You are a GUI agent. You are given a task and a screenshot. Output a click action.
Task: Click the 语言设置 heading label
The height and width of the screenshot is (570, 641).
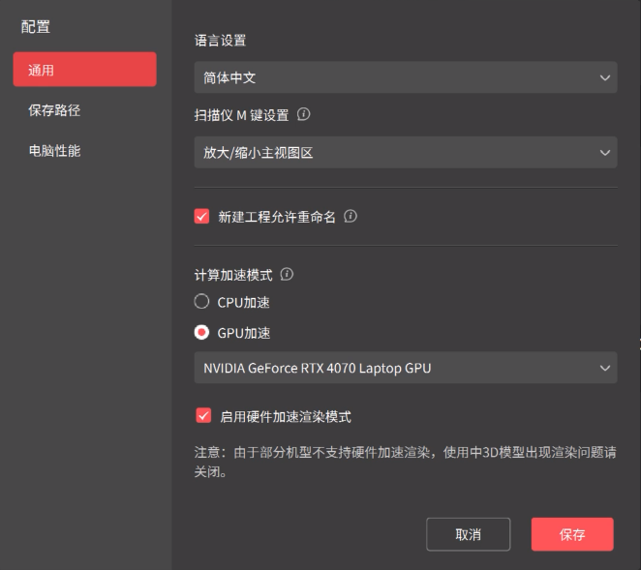[221, 41]
